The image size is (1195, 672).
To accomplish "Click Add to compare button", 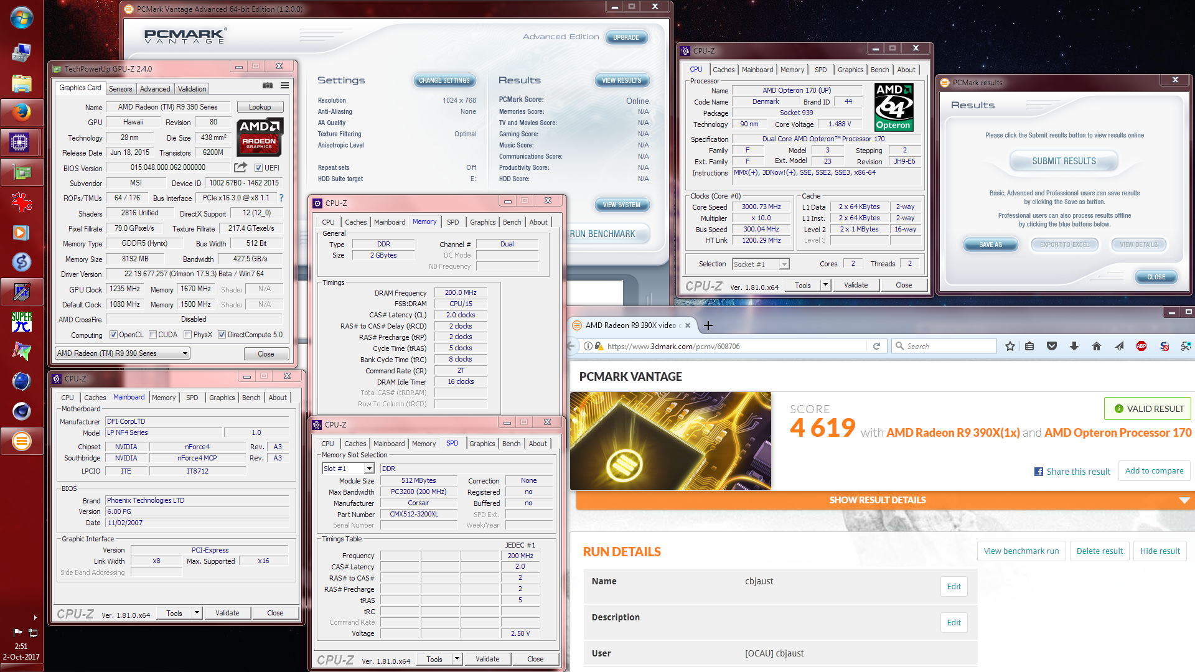I will coord(1154,471).
